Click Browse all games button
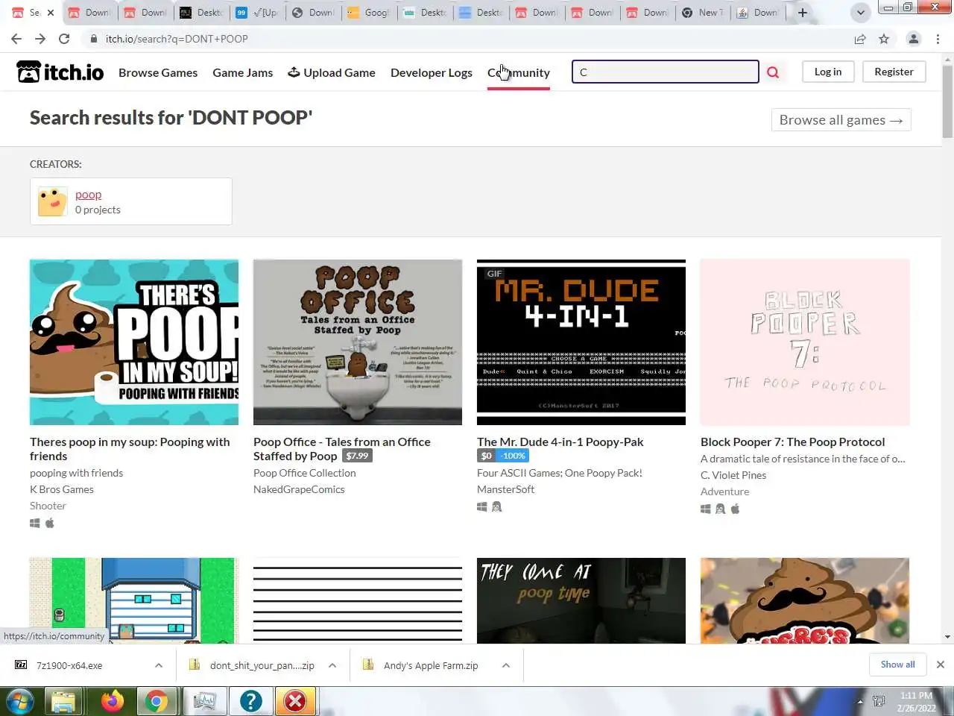This screenshot has width=954, height=716. coord(841,120)
